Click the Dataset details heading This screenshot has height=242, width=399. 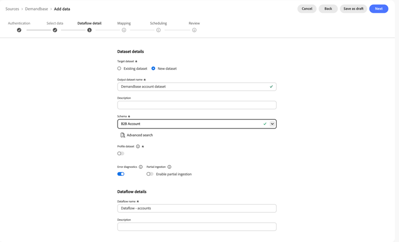pyautogui.click(x=130, y=52)
